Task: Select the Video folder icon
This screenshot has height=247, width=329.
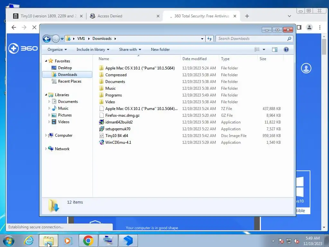Action: (101, 102)
